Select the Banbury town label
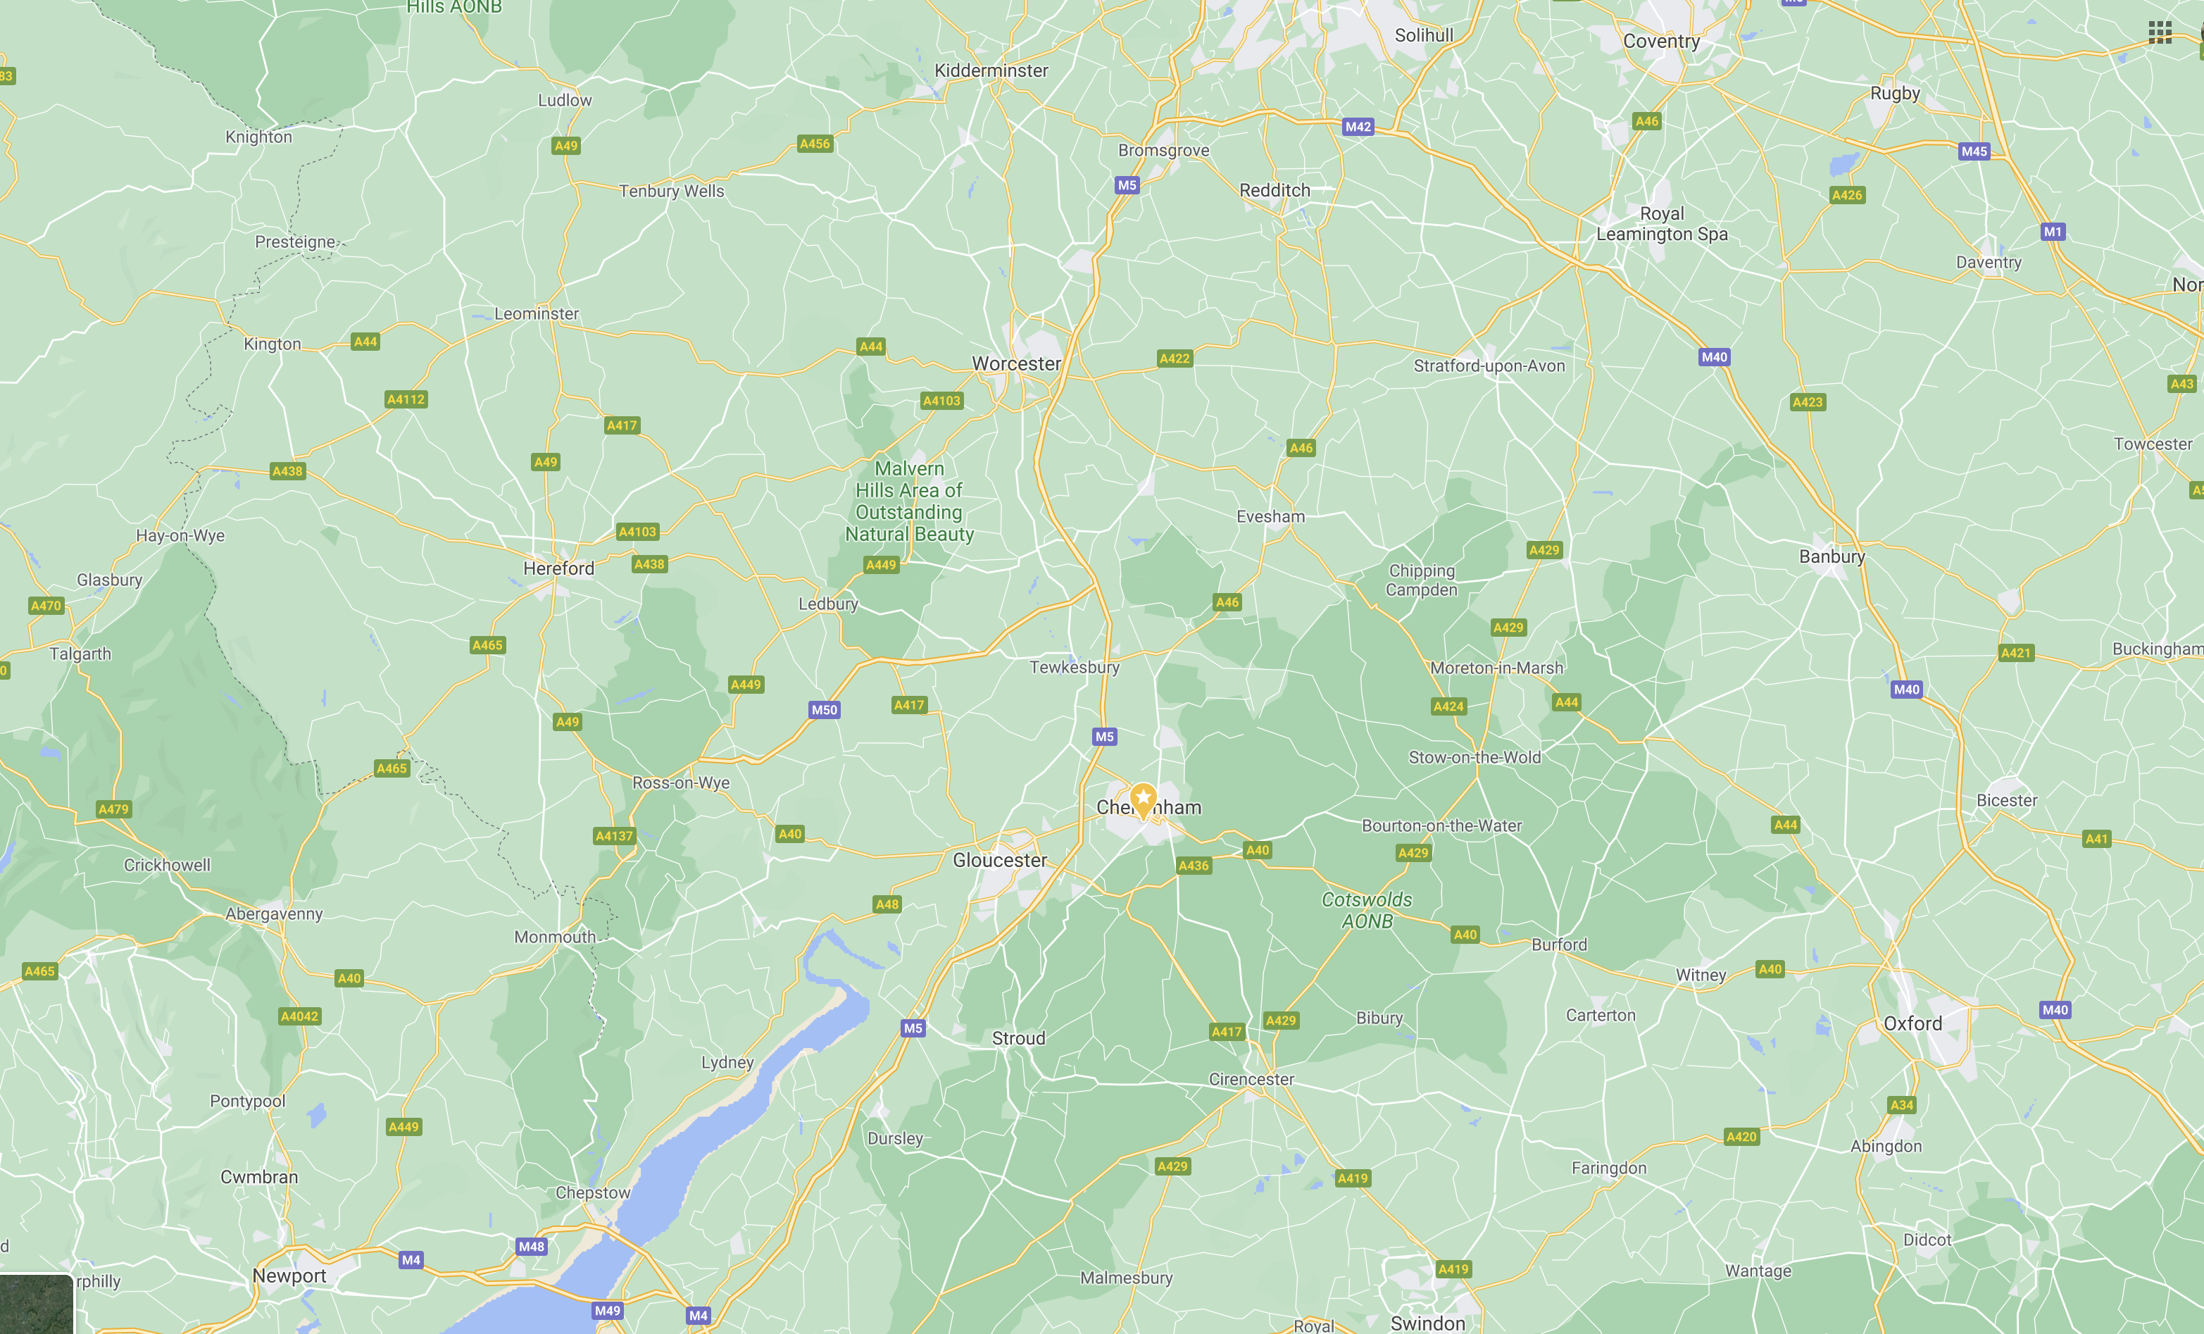2204x1334 pixels. tap(1832, 556)
